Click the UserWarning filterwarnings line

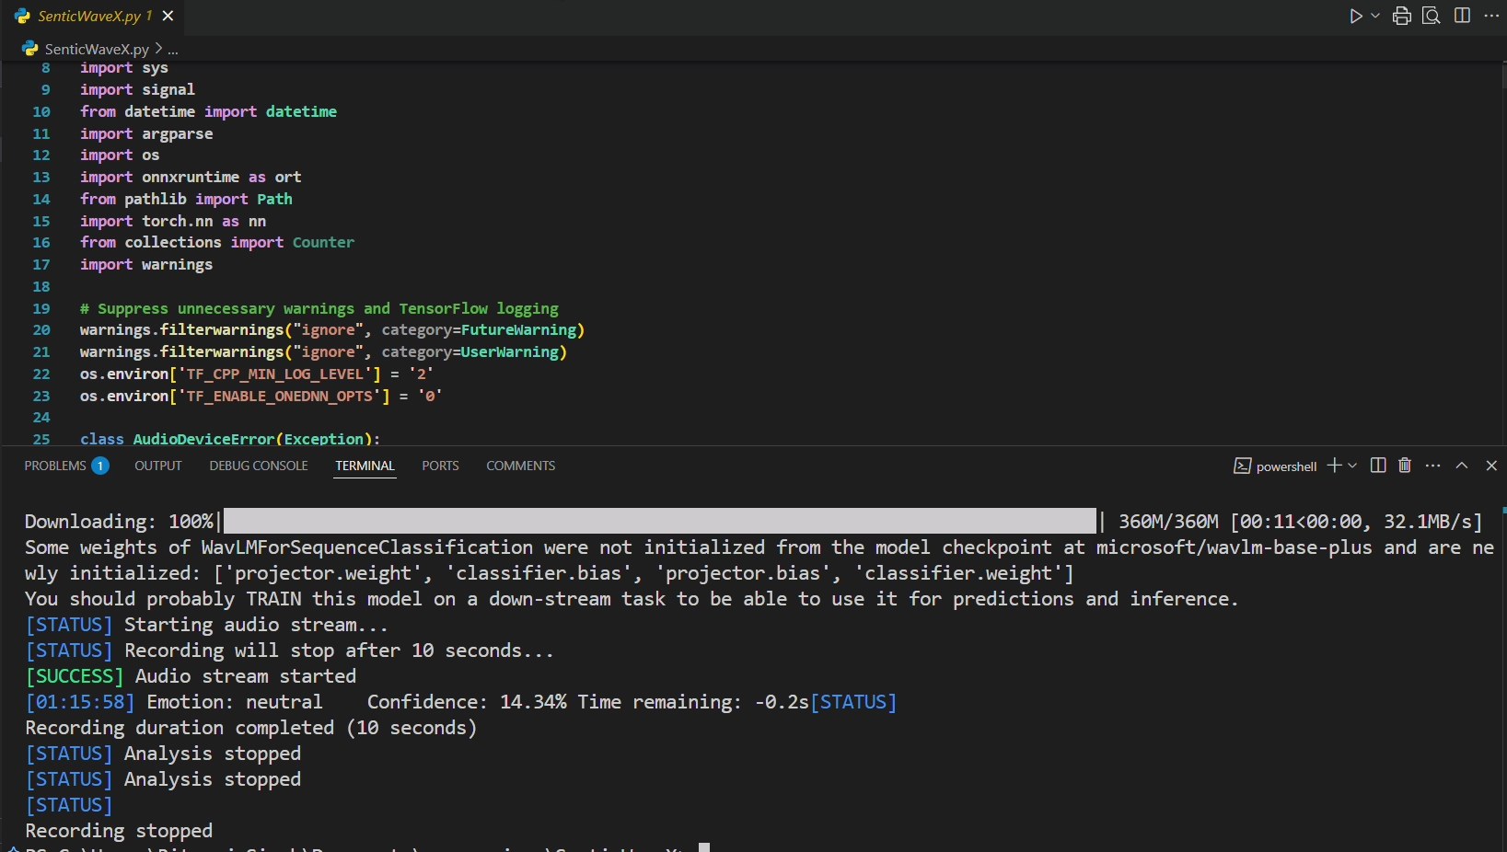(x=323, y=351)
